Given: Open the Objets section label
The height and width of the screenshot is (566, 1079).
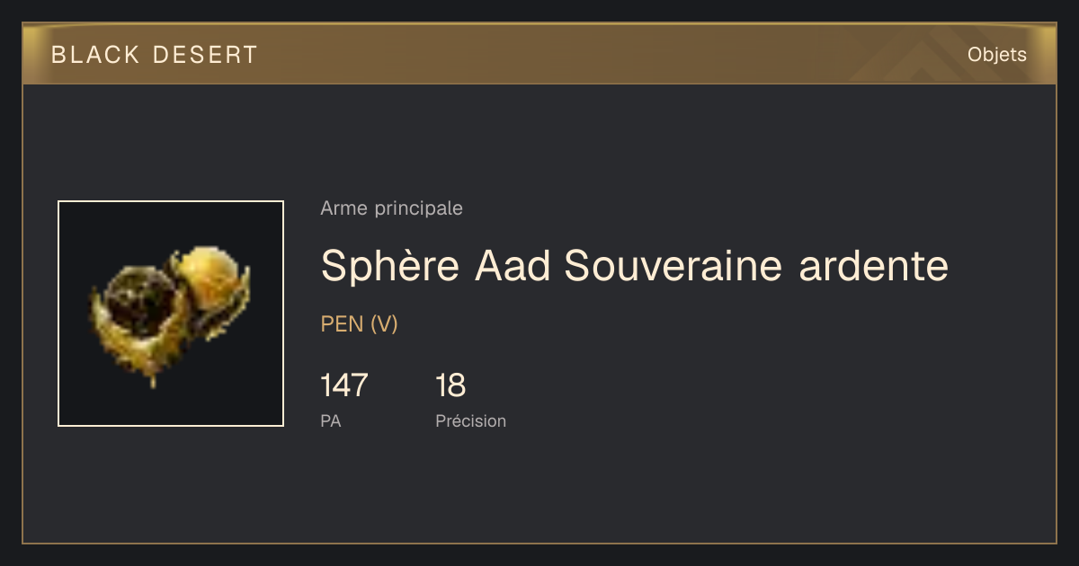Looking at the screenshot, I should [997, 55].
